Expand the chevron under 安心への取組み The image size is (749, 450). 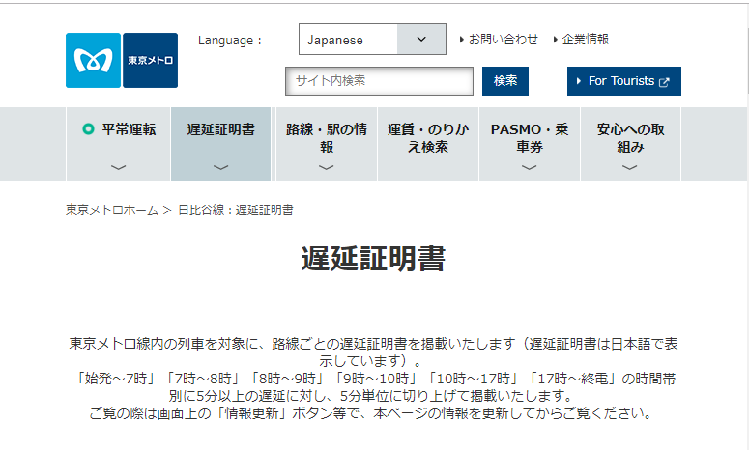[x=629, y=167]
